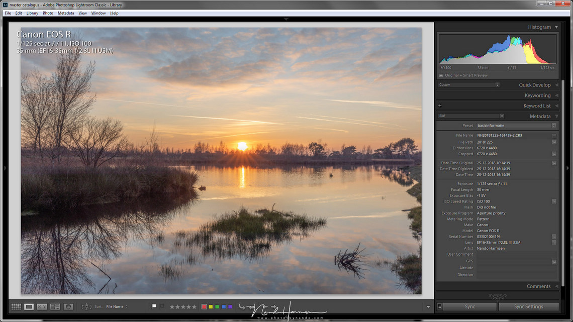Click arrow icon beside Lens field
This screenshot has width=573, height=322.
(x=554, y=243)
